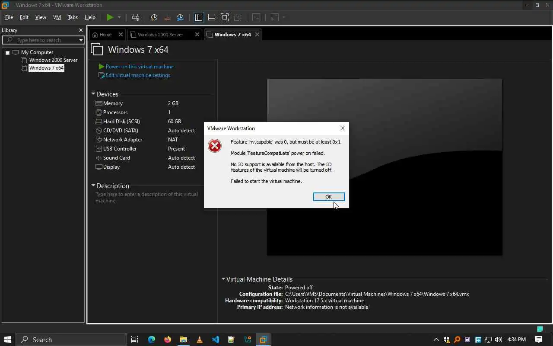Close the VMware Workstation error dialog
553x346 pixels.
tap(343, 128)
